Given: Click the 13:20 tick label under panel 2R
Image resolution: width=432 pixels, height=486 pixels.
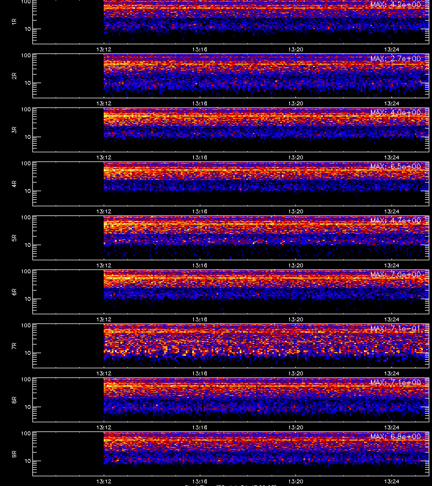Looking at the screenshot, I should click(x=295, y=103).
